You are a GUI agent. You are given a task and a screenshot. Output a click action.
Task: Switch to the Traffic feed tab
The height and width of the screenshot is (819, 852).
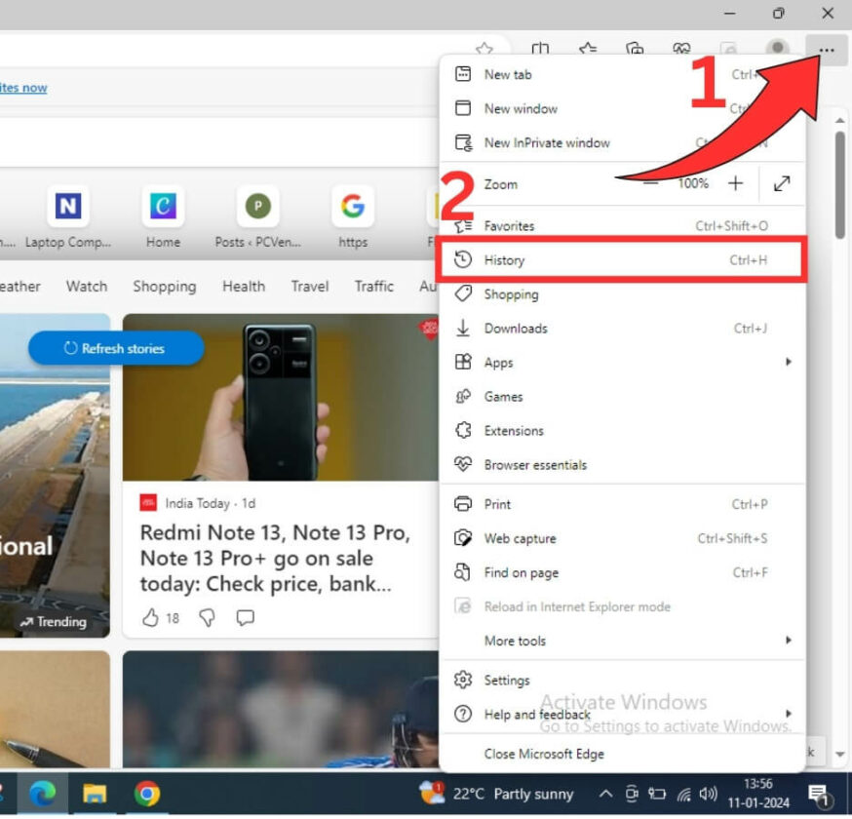pyautogui.click(x=373, y=286)
